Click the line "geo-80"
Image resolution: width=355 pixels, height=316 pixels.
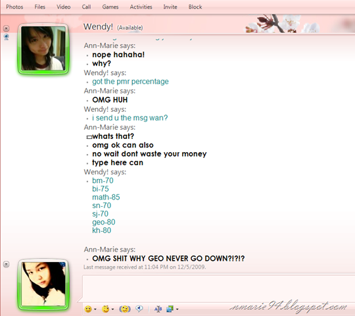tap(103, 222)
